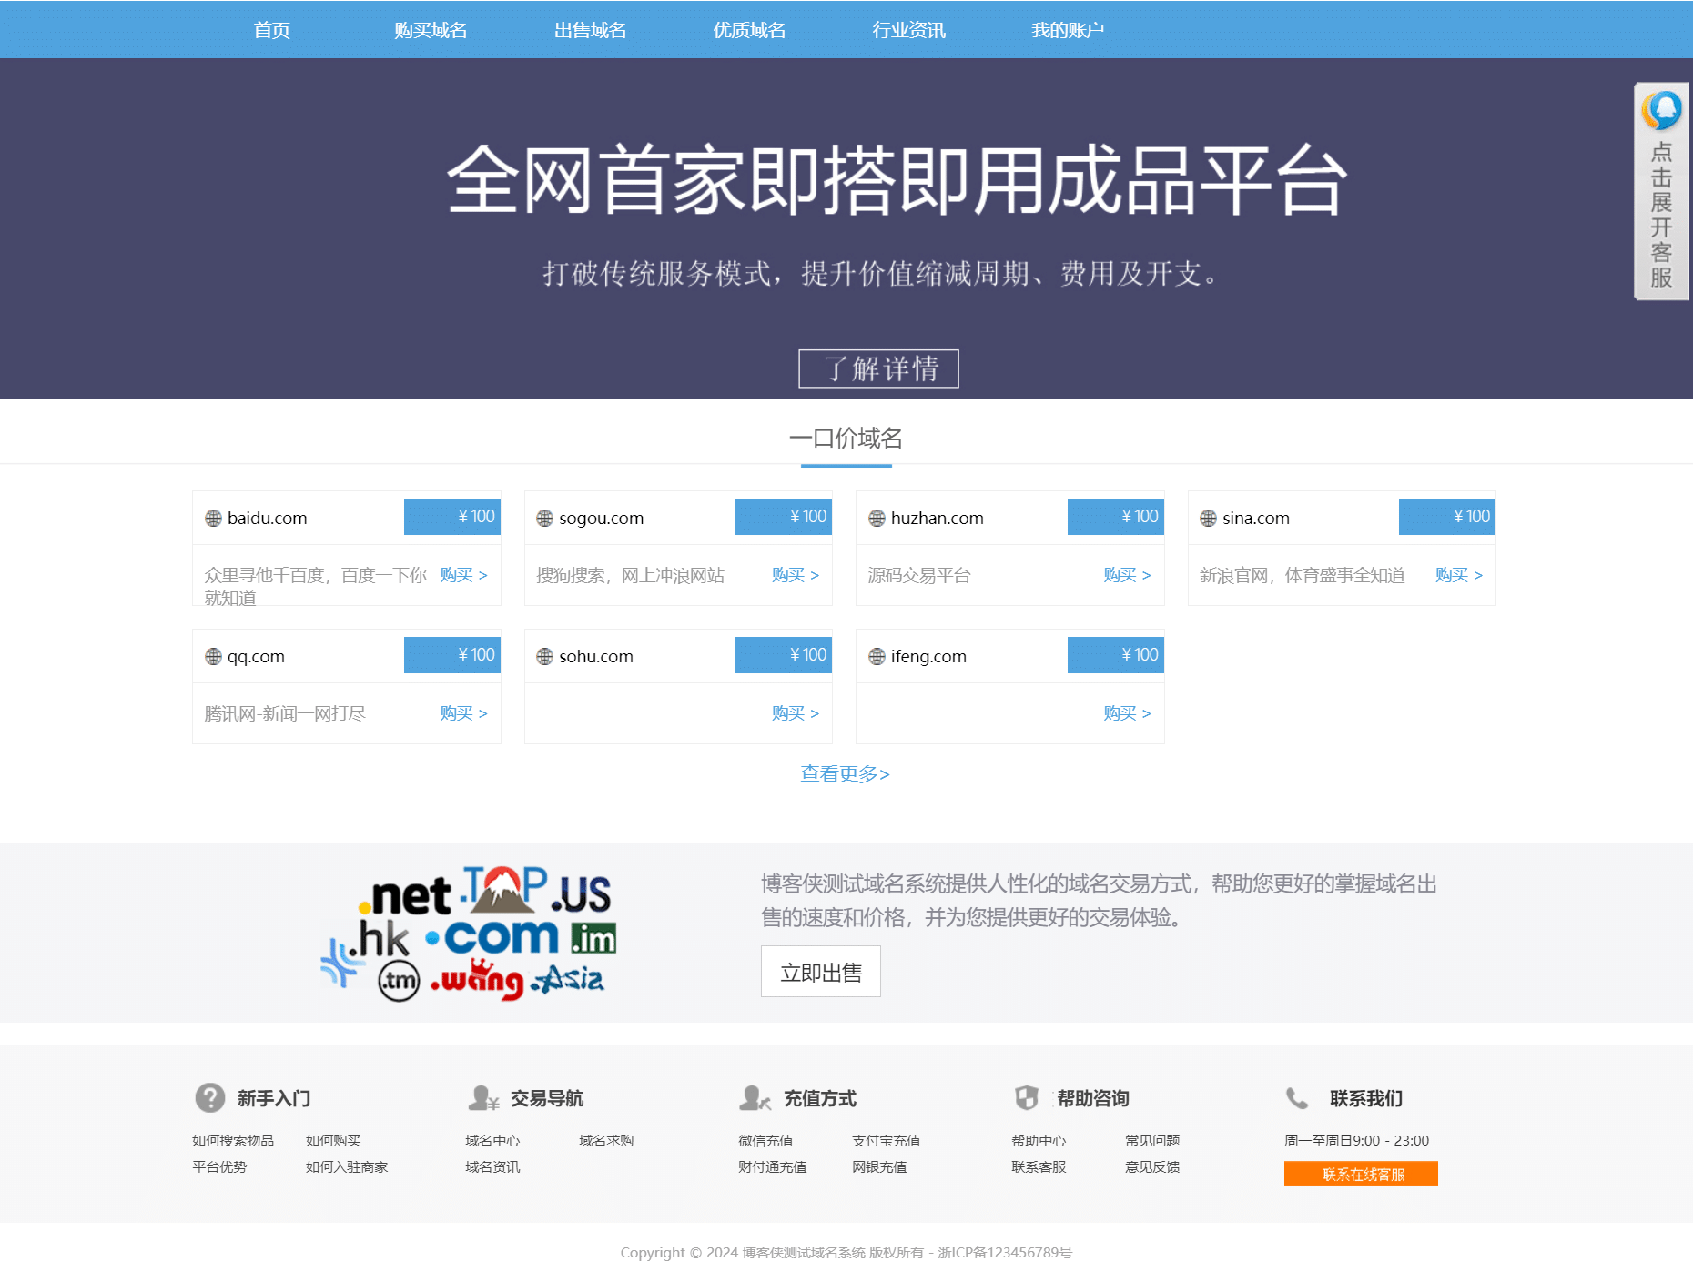This screenshot has width=1693, height=1282.
Task: Click the 一口价域名 section heading
Action: pos(846,439)
